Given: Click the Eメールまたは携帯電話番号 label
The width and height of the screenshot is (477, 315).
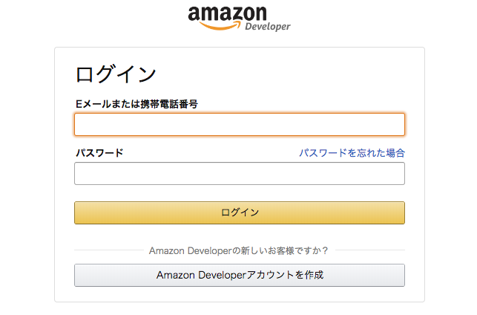Looking at the screenshot, I should 136,104.
